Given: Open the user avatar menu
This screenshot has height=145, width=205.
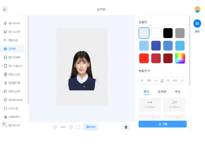Looking at the screenshot, I should click(197, 9).
